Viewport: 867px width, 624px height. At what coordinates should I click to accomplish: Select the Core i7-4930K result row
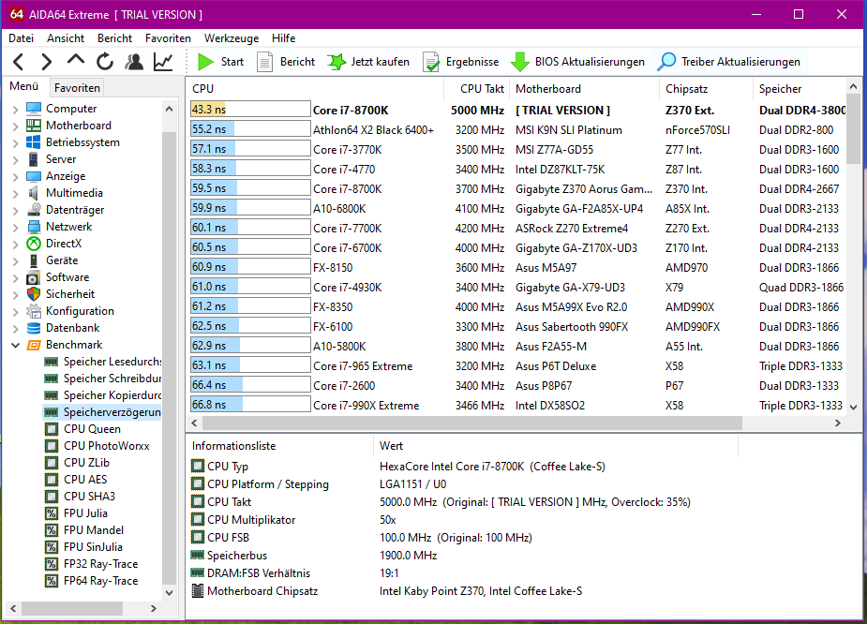(x=517, y=288)
